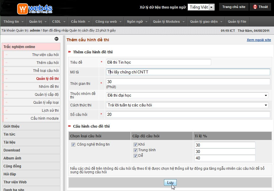Viewport: 274px width, 191px height.
Task: Toggle the Công nghệ thông tin checkbox
Action: (73, 144)
